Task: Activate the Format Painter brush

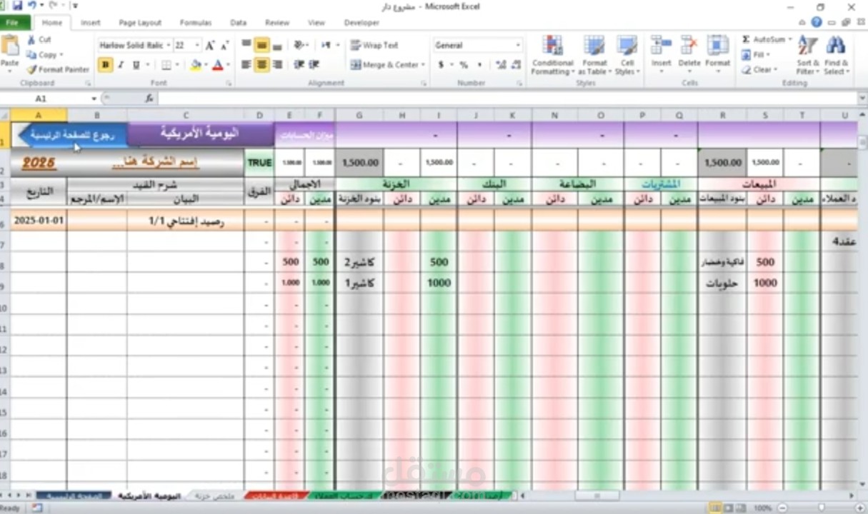Action: tap(58, 69)
